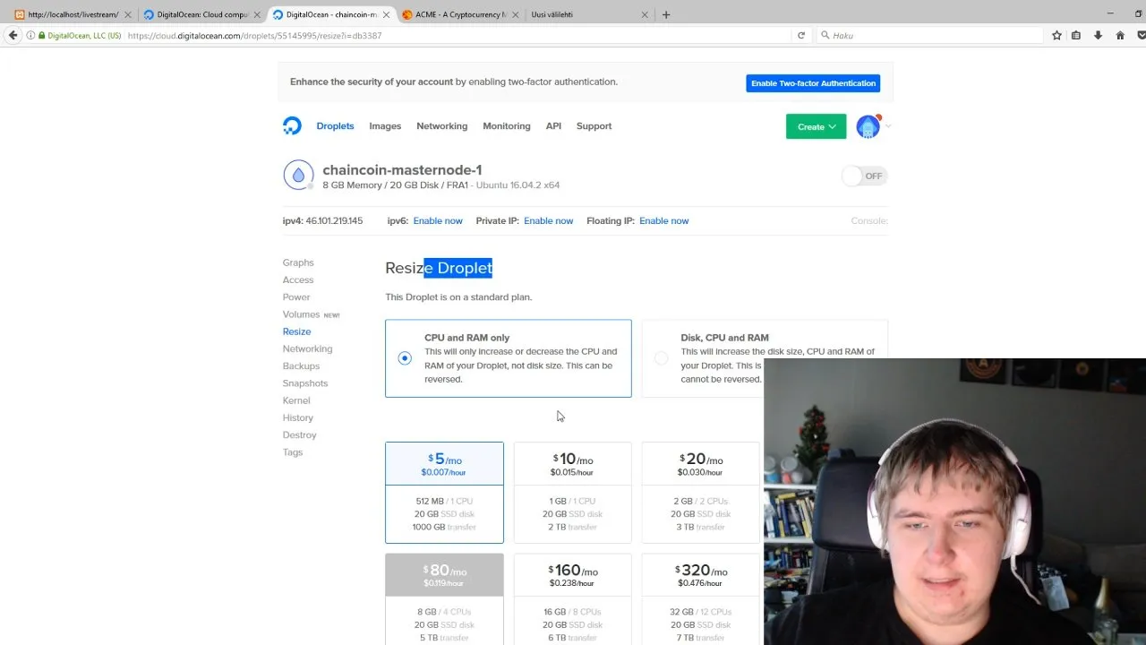Close the localhost/livestream tab
This screenshot has width=1146, height=645.
[x=128, y=14]
